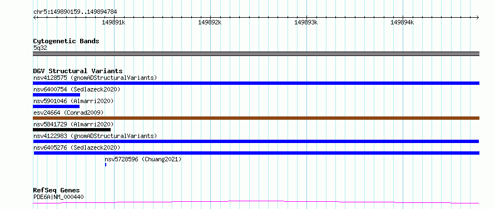
Task: Click the 149893k ruler tick label
Action: pyautogui.click(x=306, y=22)
